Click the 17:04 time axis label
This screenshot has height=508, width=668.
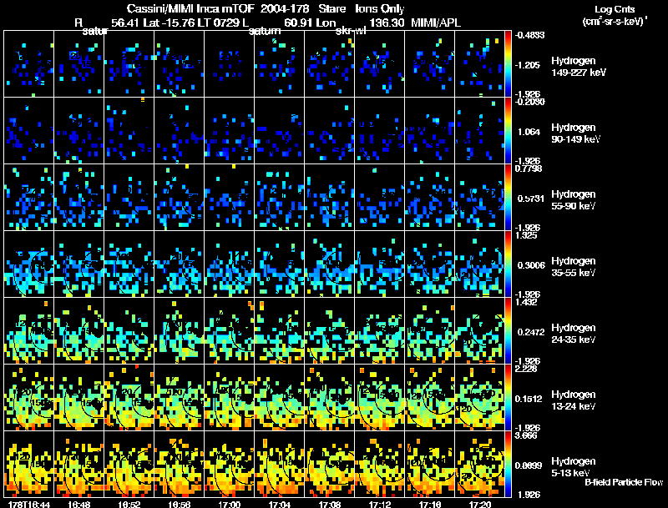(279, 505)
